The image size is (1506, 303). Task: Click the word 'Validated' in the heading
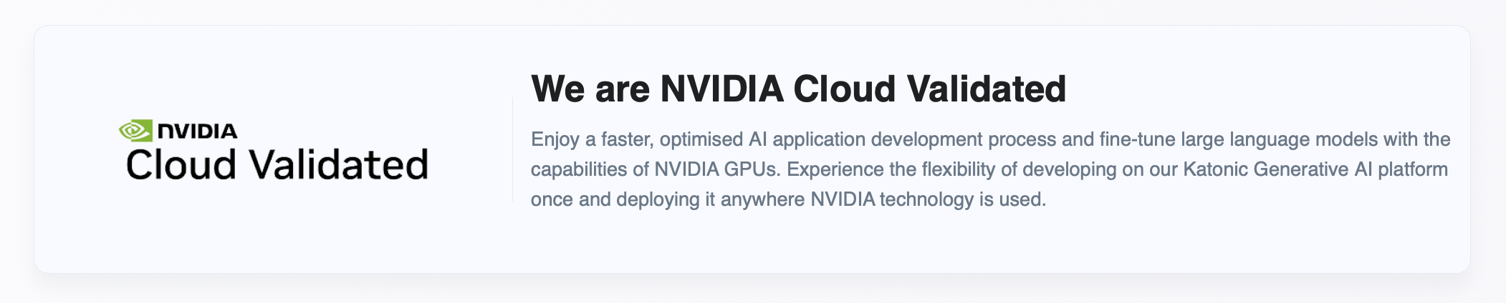986,89
